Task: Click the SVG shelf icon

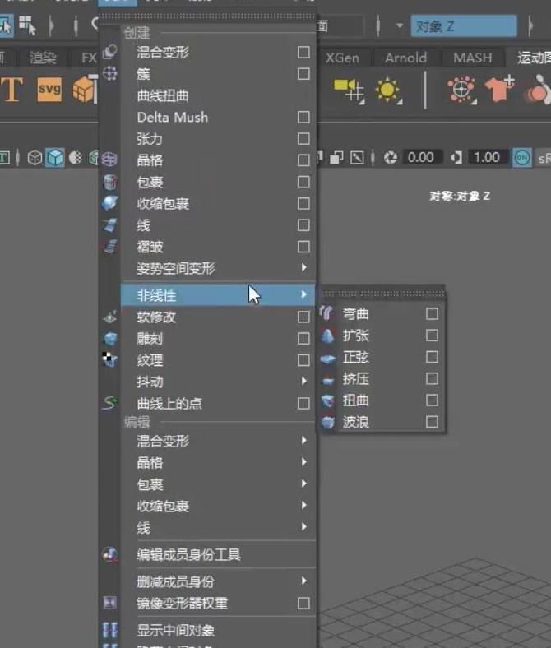Action: click(x=49, y=90)
